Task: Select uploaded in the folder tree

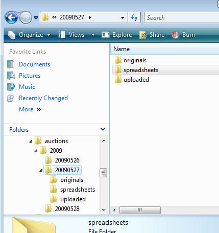Action: point(73,199)
